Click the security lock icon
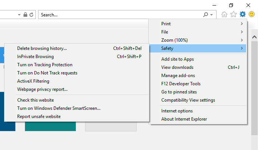 click(x=25, y=15)
